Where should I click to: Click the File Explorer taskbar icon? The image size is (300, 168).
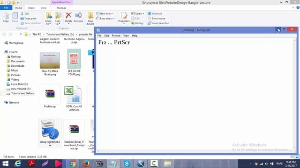tap(168, 164)
